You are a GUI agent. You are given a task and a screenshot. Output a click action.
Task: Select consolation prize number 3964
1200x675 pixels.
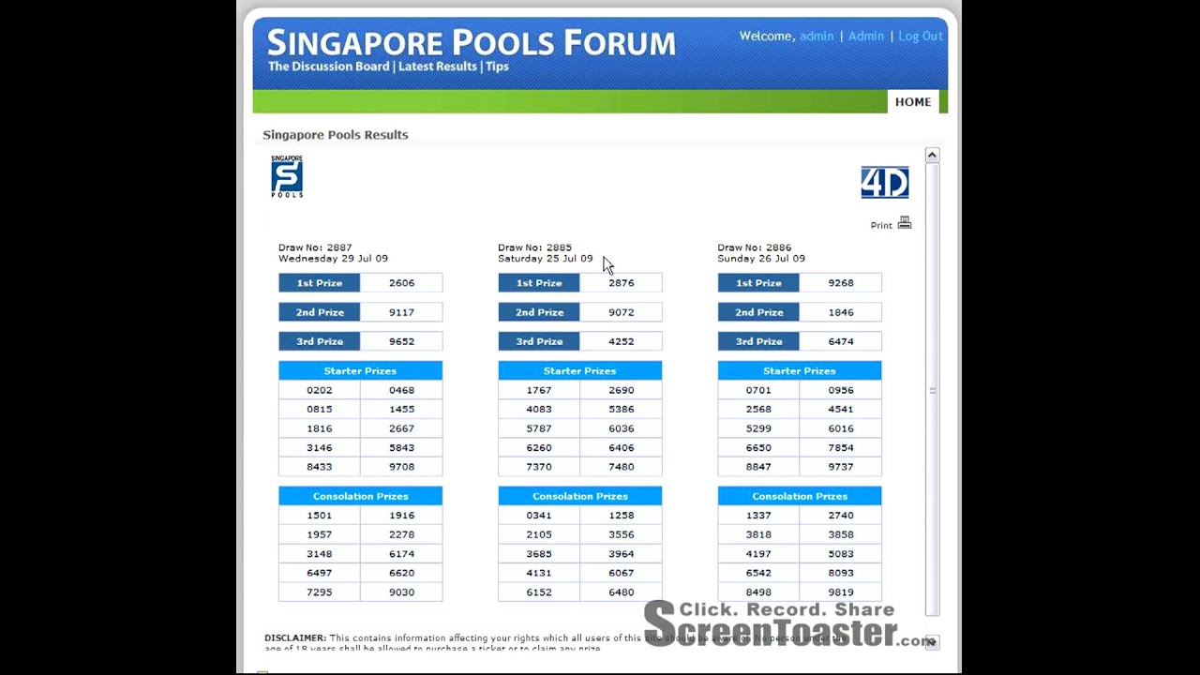point(621,554)
